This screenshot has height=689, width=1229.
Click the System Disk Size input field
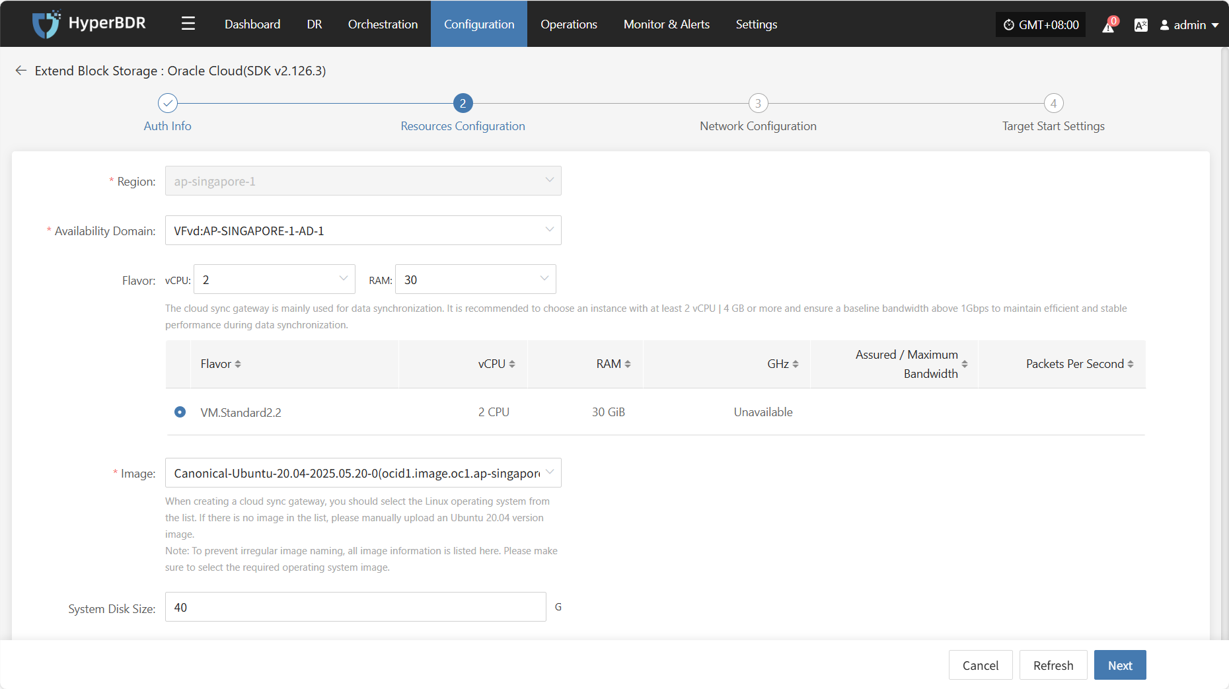click(355, 607)
